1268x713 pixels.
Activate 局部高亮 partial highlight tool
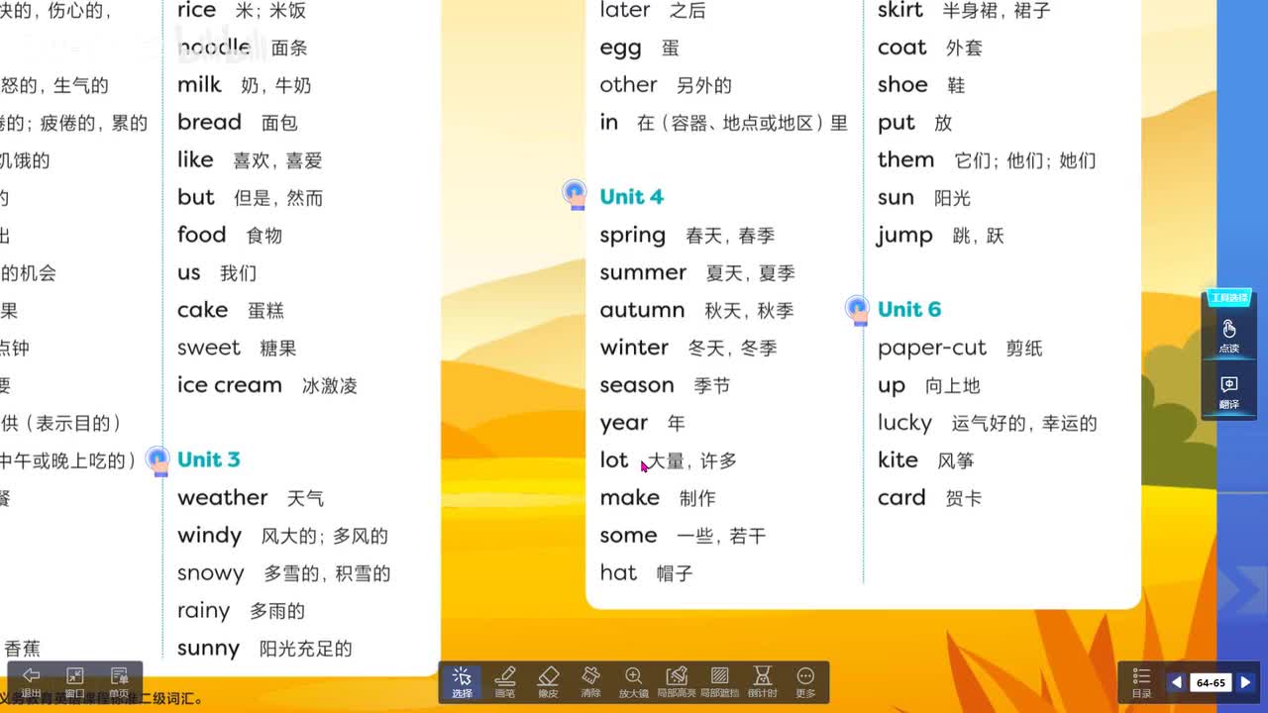click(677, 681)
